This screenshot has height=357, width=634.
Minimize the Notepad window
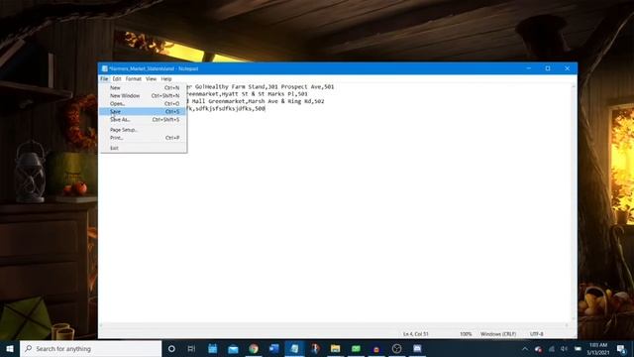[x=528, y=68]
